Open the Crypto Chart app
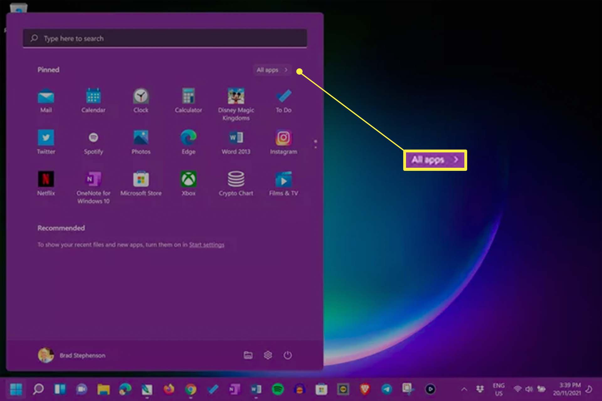The width and height of the screenshot is (602, 401). 236,184
